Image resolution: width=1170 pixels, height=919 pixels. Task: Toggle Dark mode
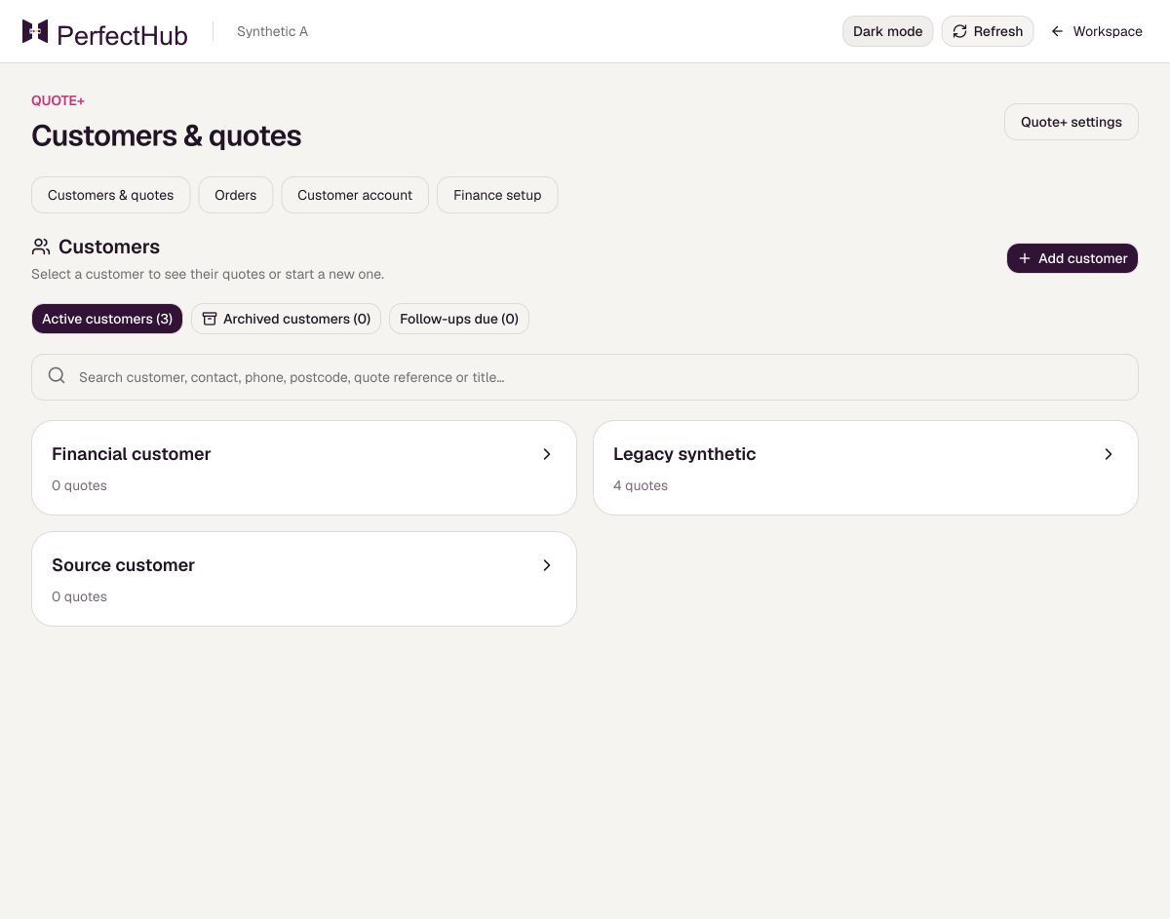pos(887,31)
